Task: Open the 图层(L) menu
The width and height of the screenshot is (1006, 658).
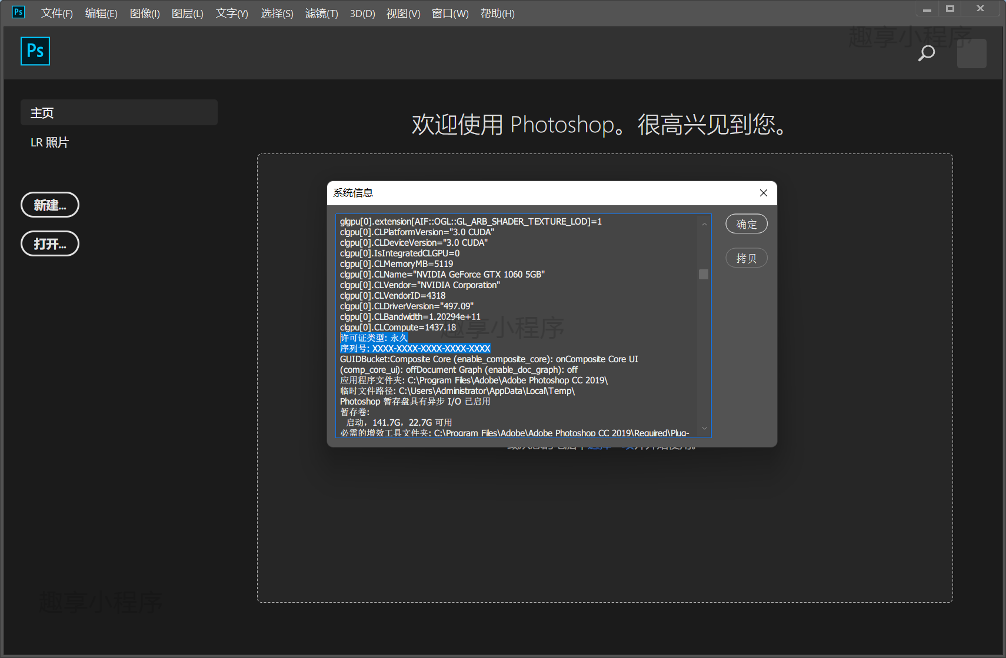Action: point(188,14)
